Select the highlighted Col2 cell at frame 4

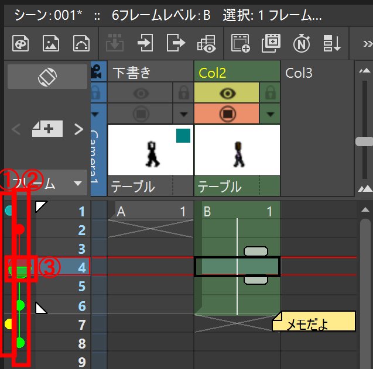pyautogui.click(x=237, y=267)
